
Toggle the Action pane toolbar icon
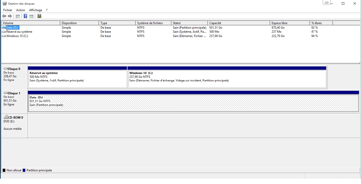[x=31, y=16]
